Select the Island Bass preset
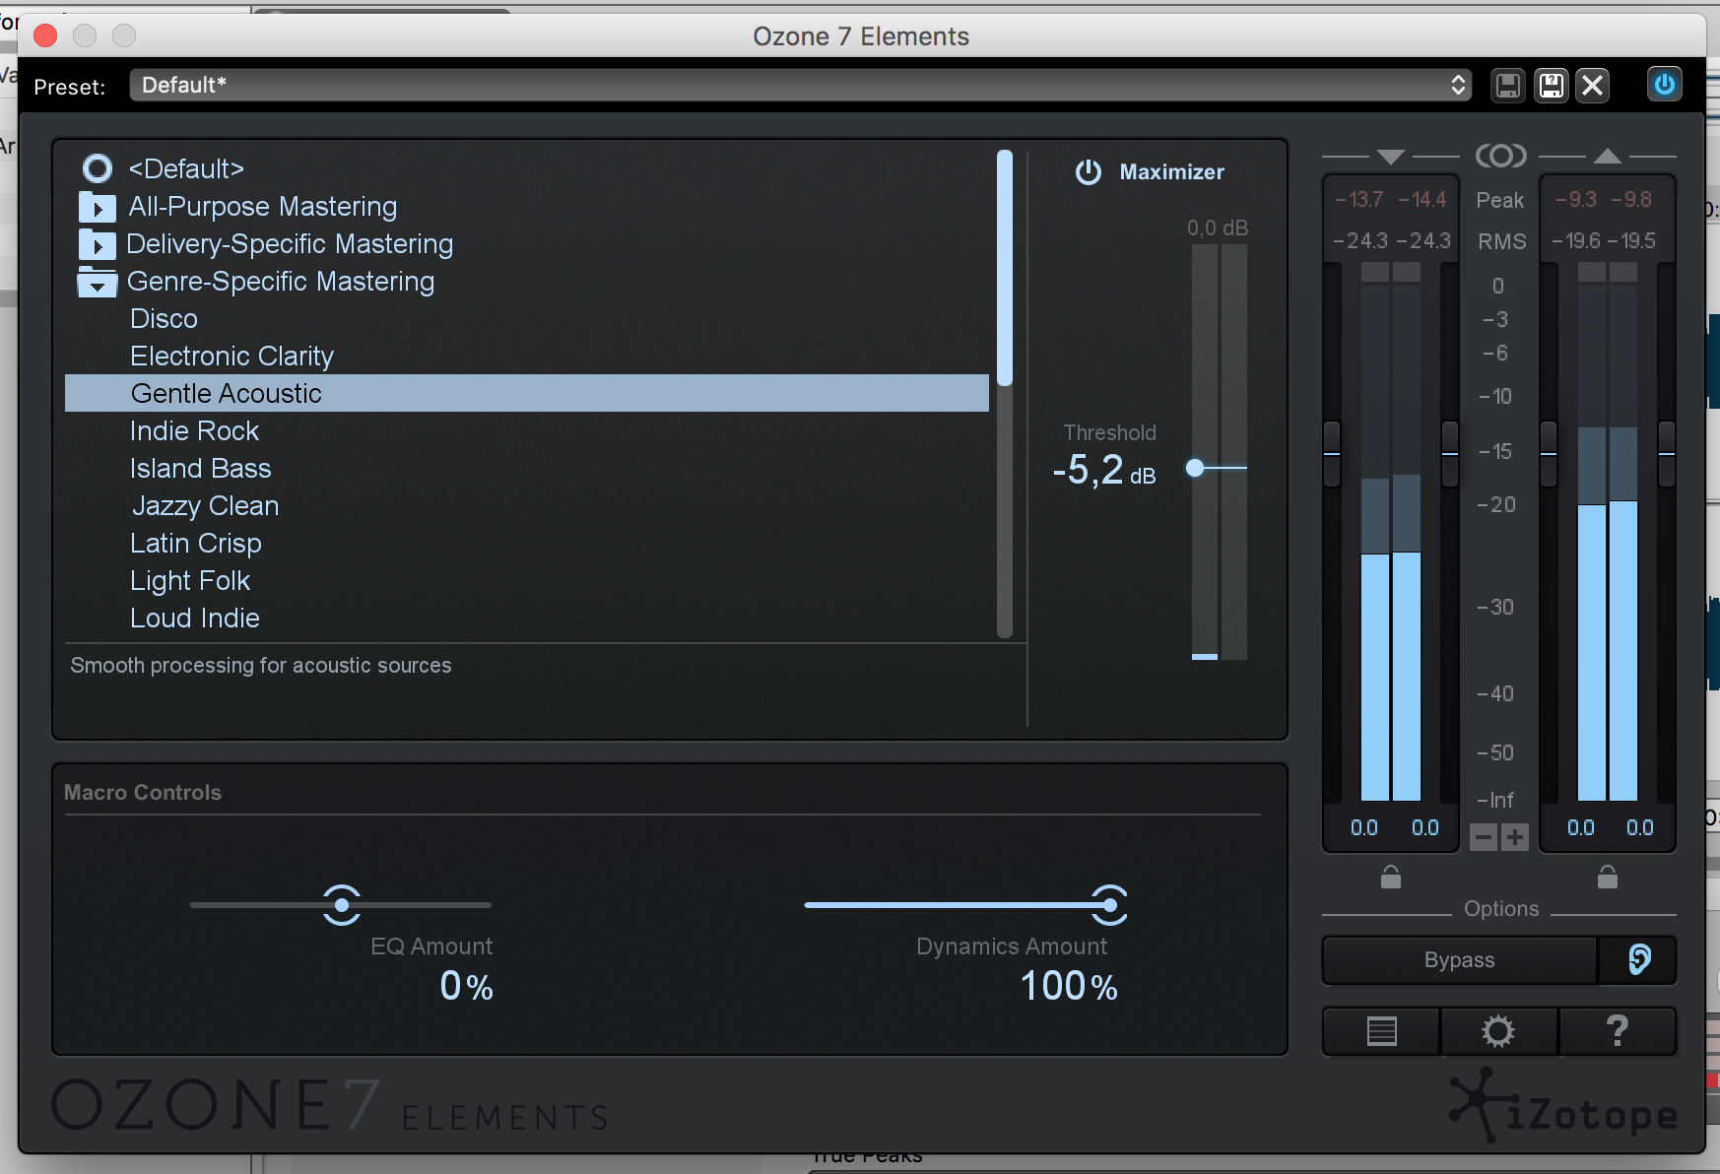This screenshot has height=1174, width=1720. coord(200,468)
